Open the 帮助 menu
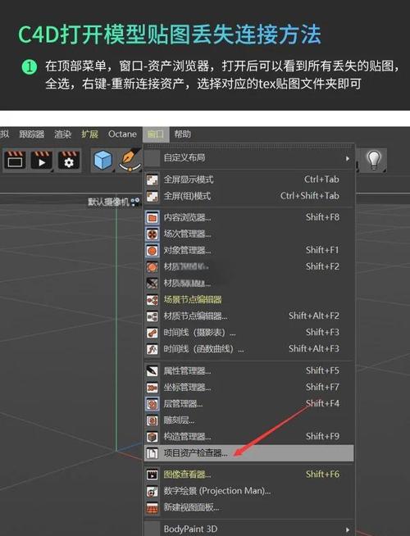410x536 pixels. (x=183, y=134)
